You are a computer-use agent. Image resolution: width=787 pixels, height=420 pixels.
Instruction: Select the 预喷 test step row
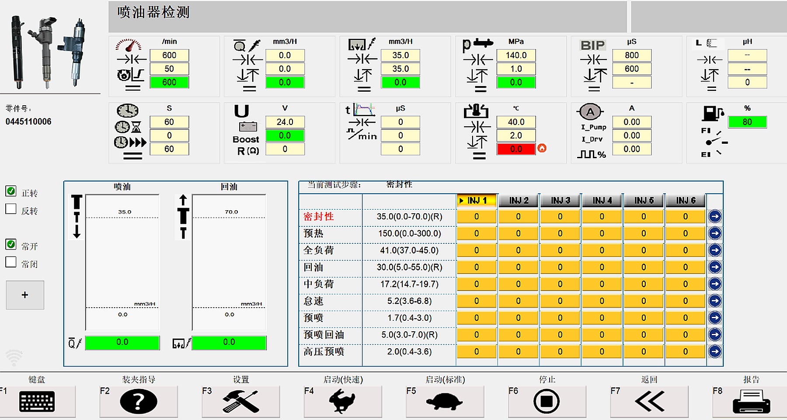313,318
